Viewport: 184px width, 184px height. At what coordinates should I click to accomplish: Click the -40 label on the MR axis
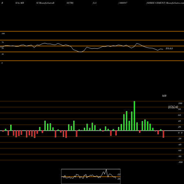coord(180,145)
